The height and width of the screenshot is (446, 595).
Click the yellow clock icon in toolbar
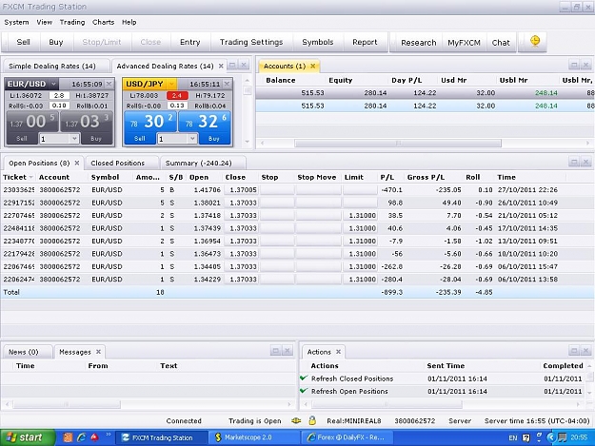coord(535,41)
